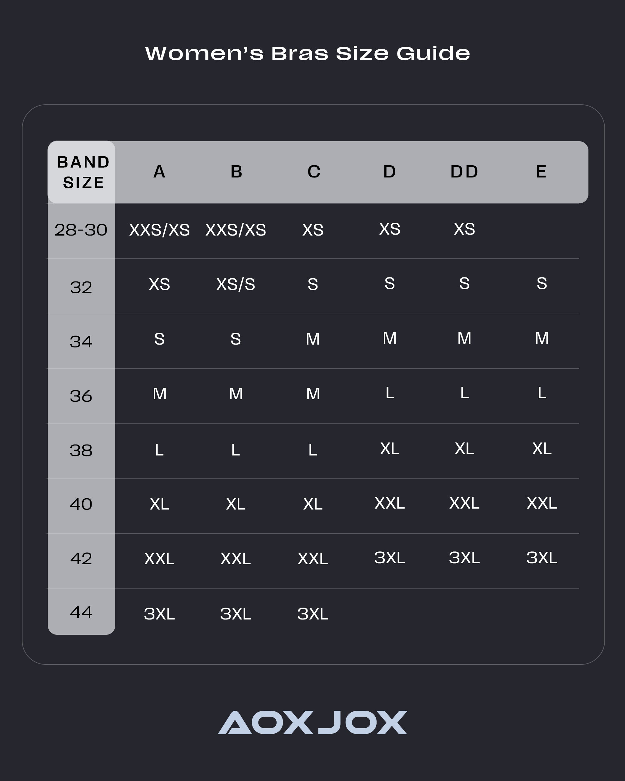Image resolution: width=625 pixels, height=781 pixels.
Task: Click the 42 band size row label
Action: [81, 559]
